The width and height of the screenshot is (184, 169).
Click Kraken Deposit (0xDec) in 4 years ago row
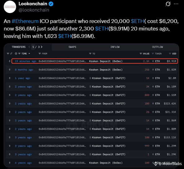pos(106,163)
